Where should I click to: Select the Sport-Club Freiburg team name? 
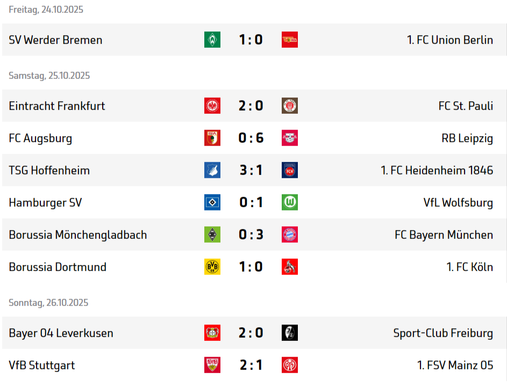click(443, 333)
